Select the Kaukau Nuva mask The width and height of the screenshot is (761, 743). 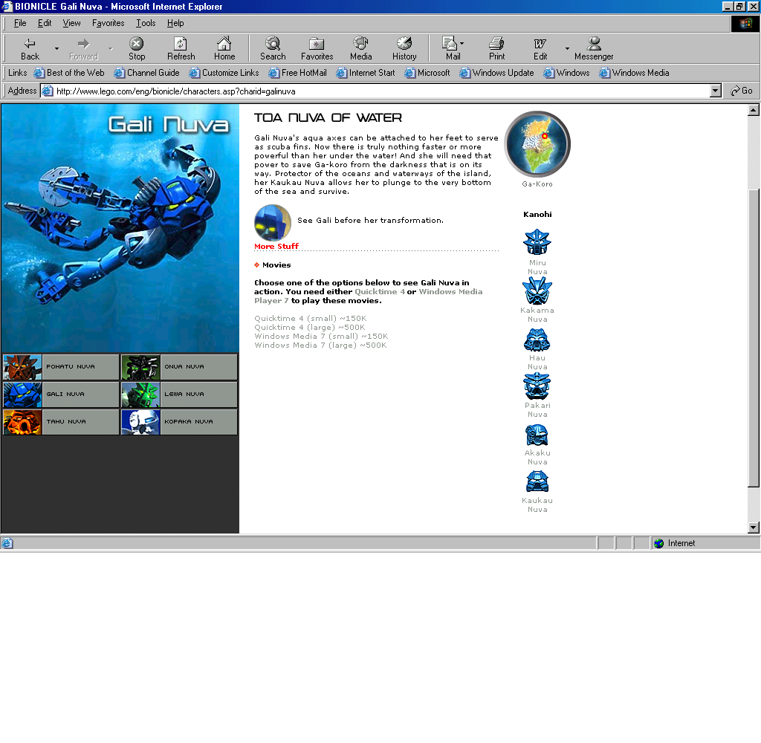[537, 483]
